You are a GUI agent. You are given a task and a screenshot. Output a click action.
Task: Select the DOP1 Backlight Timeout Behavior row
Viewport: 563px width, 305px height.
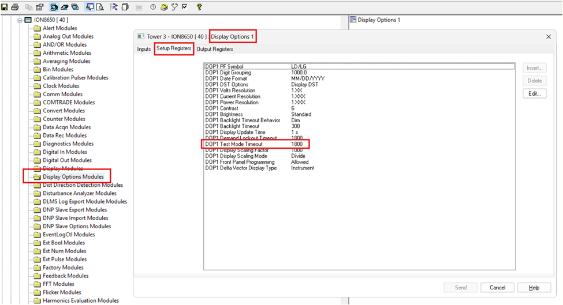[359, 121]
